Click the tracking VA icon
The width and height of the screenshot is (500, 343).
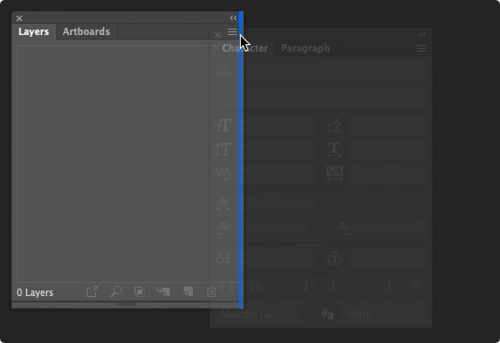[x=335, y=173]
